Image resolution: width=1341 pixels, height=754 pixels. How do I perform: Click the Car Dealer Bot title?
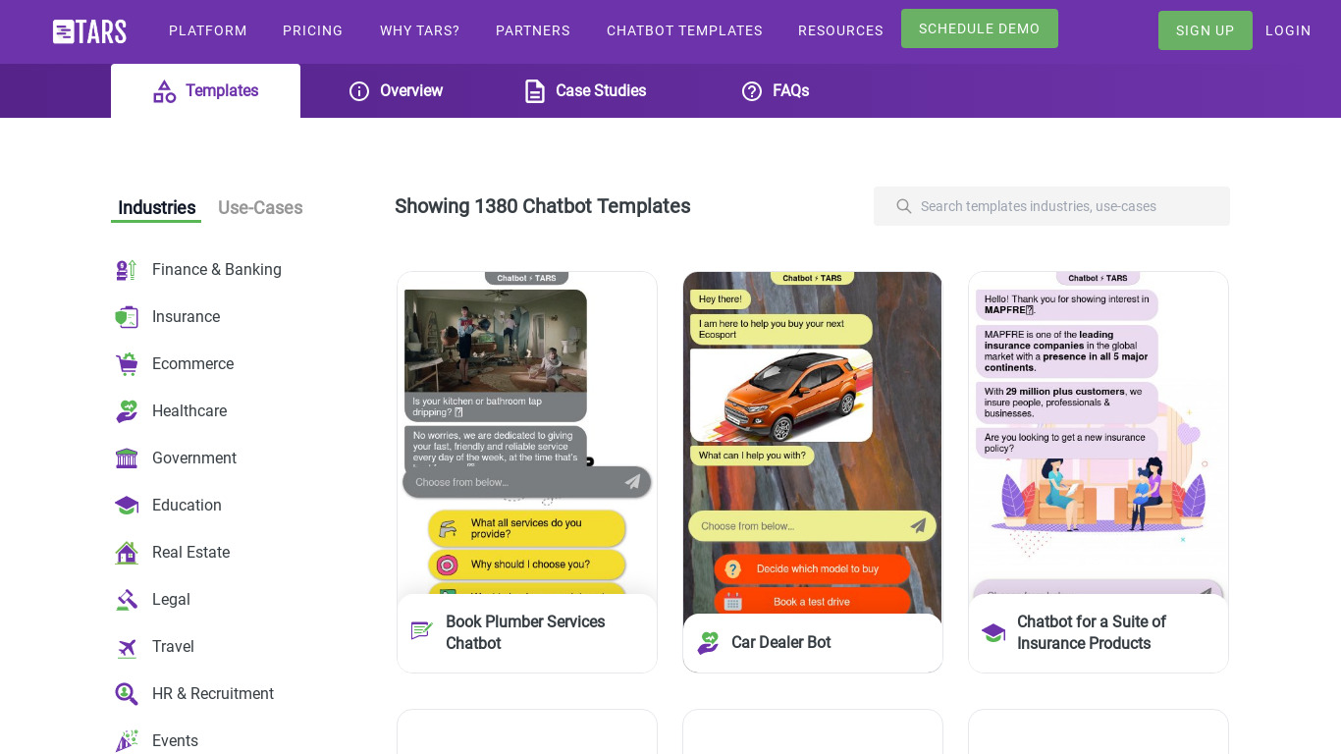pyautogui.click(x=781, y=642)
